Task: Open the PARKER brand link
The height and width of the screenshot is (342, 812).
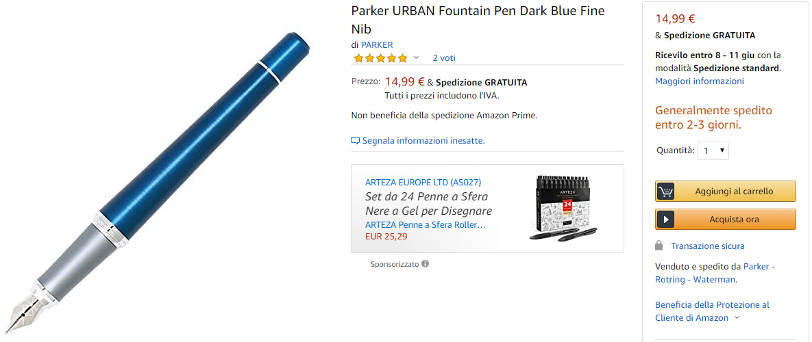Action: pos(377,45)
